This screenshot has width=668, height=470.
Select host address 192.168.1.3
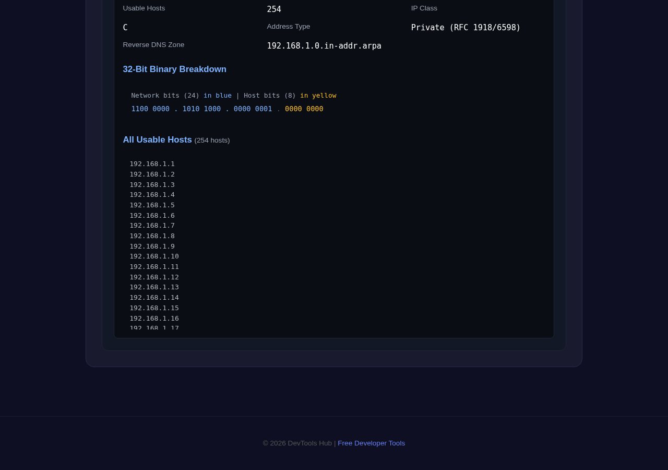pos(152,185)
